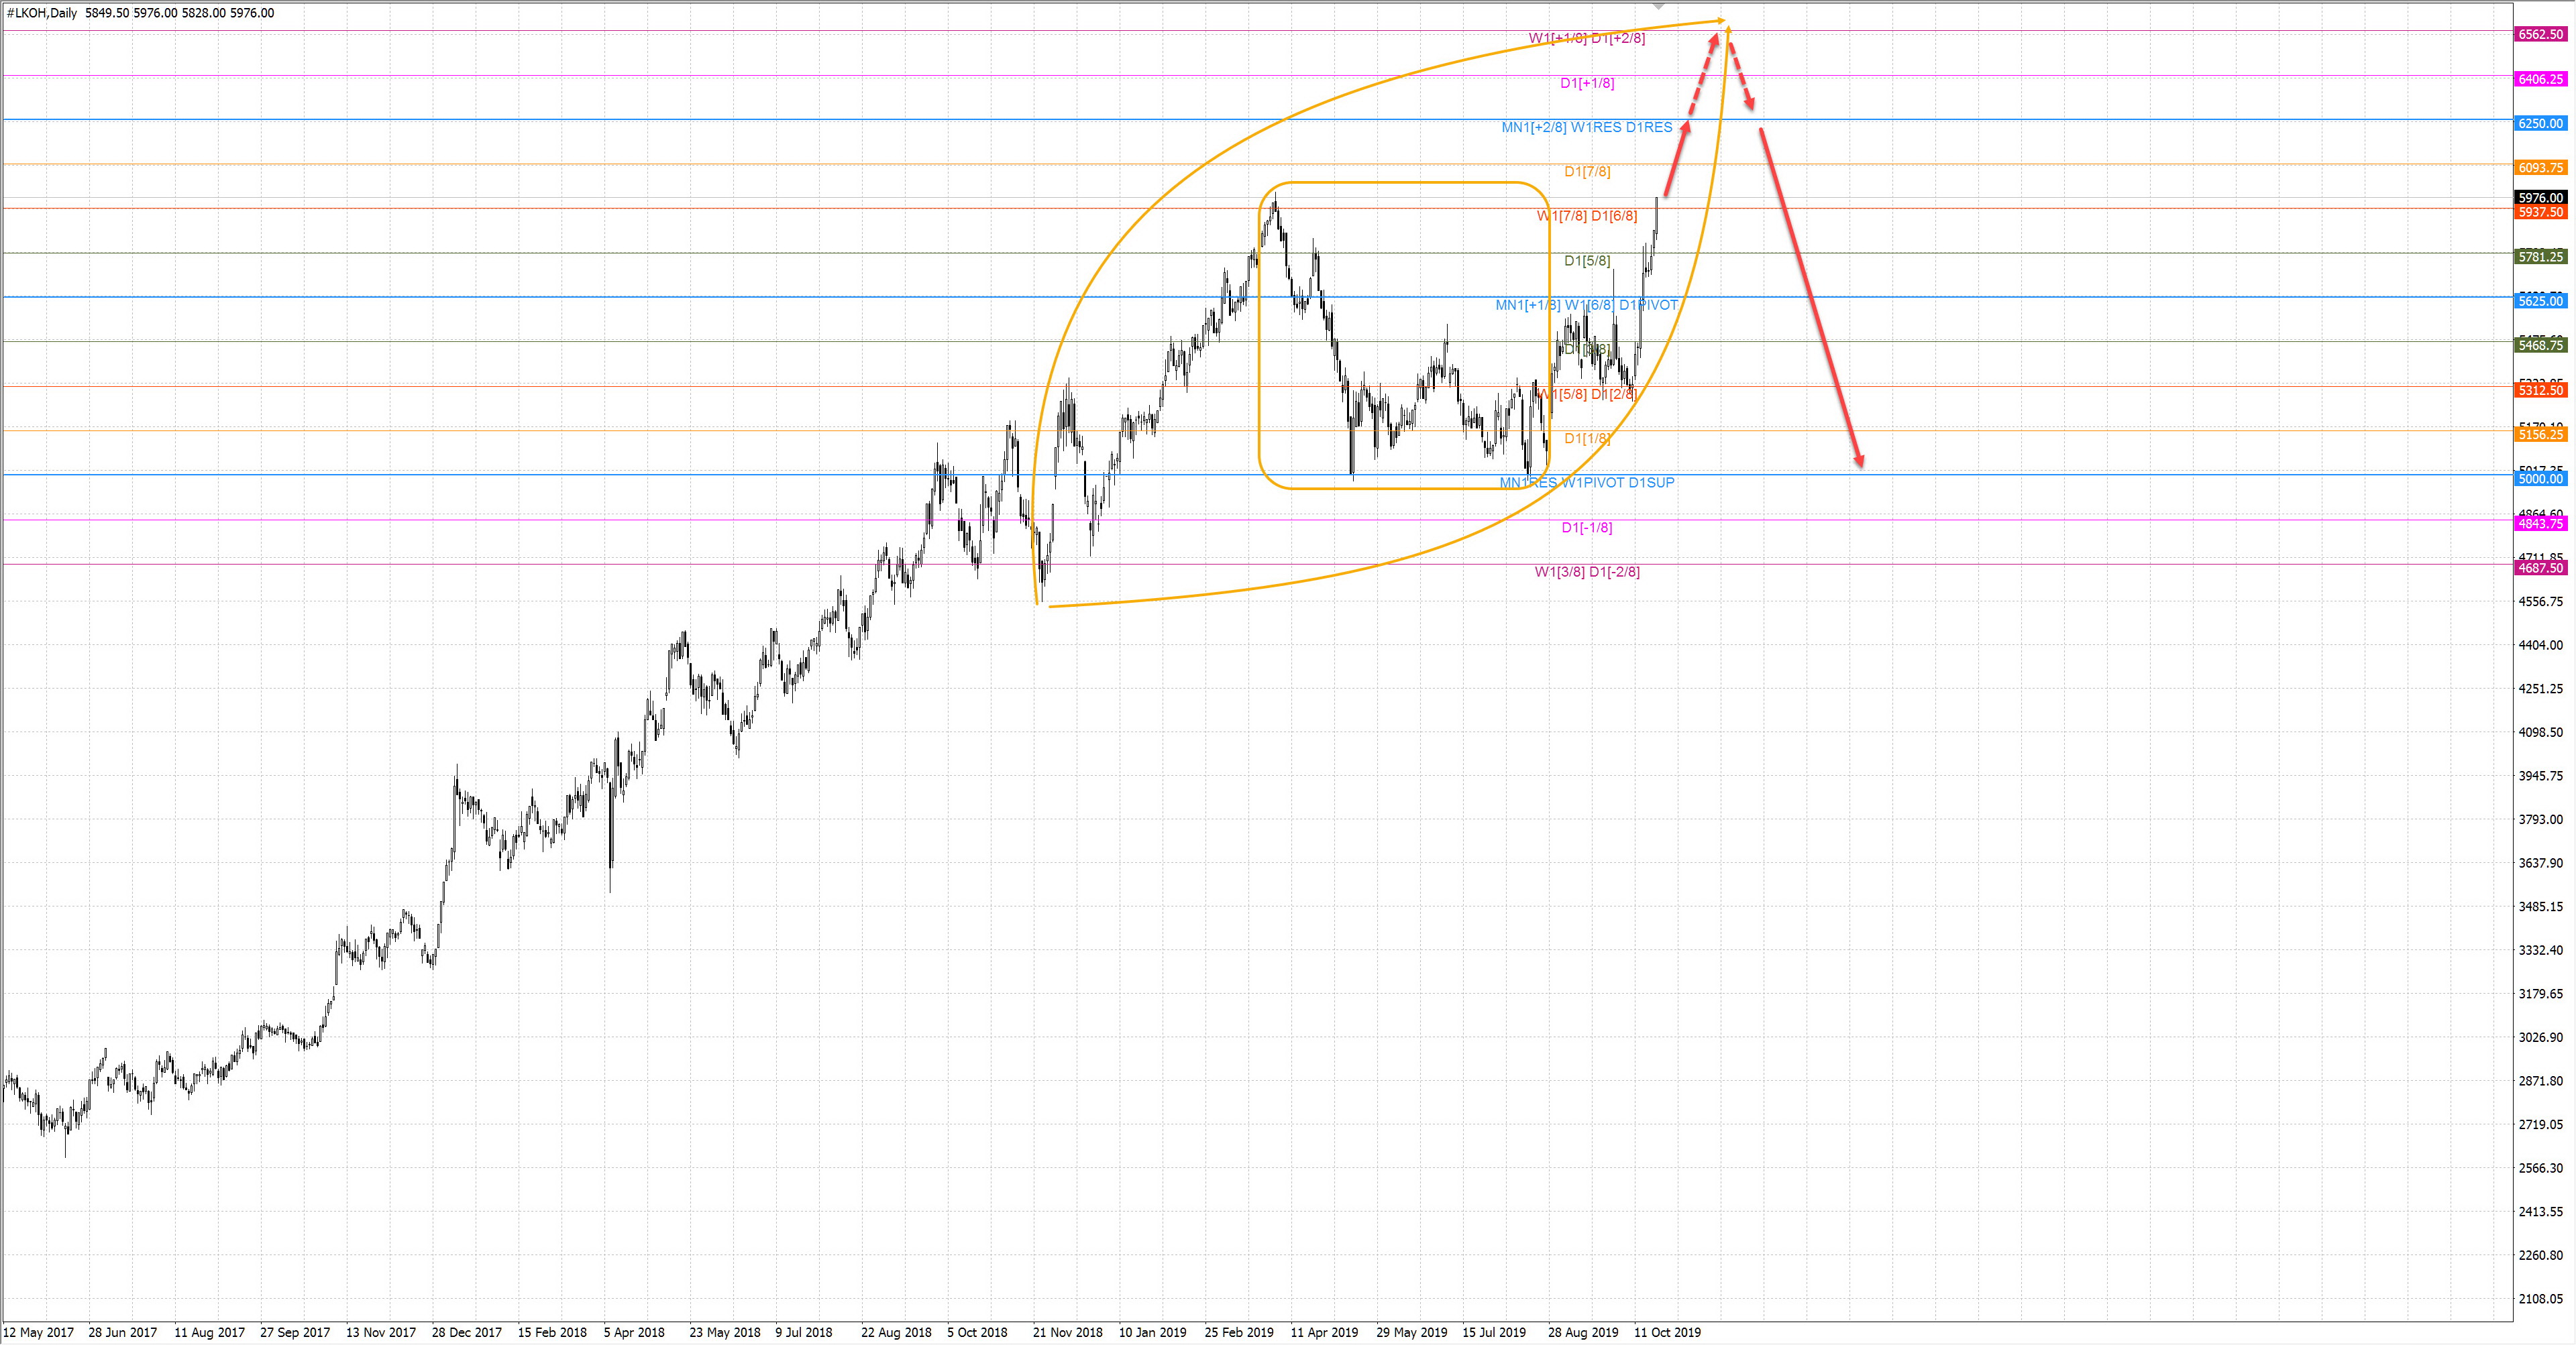Click the D1[7/8] orange level label
Screen dimensions: 2576x1345
click(1587, 171)
